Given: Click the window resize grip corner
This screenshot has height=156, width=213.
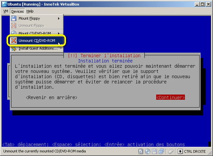Looking at the screenshot, I should click(210, 153).
